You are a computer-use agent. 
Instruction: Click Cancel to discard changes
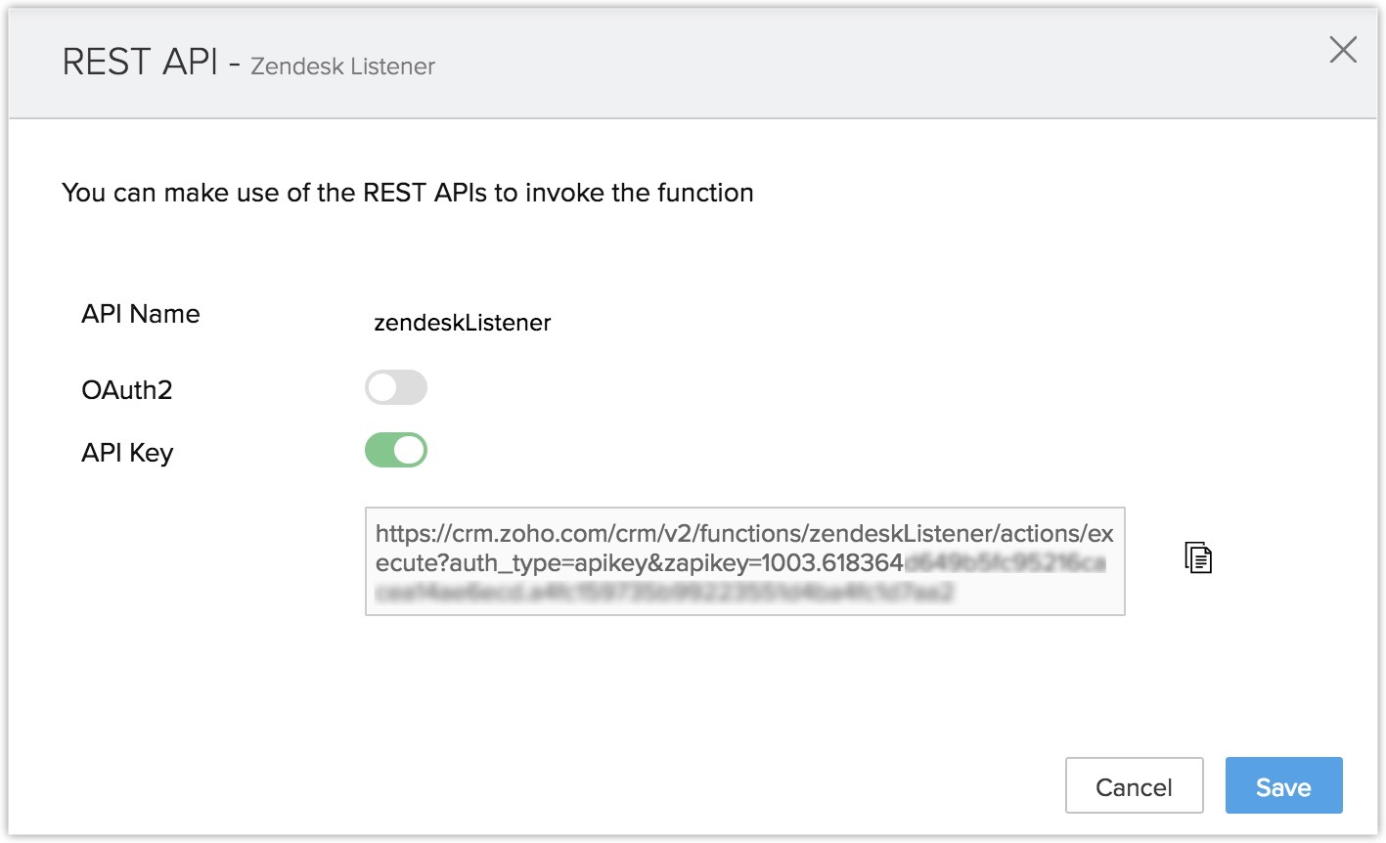coord(1134,786)
